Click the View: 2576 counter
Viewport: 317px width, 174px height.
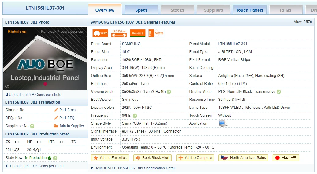tap(303, 22)
